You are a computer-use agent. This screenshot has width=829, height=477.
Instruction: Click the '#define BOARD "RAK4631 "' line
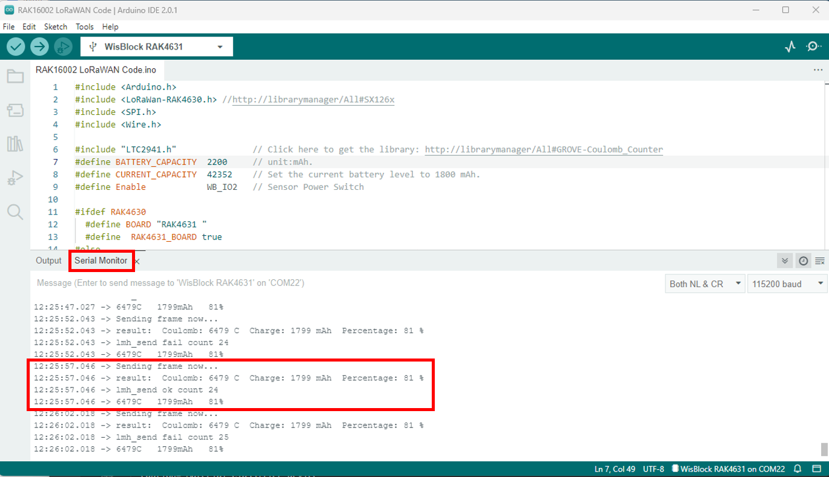[146, 225]
